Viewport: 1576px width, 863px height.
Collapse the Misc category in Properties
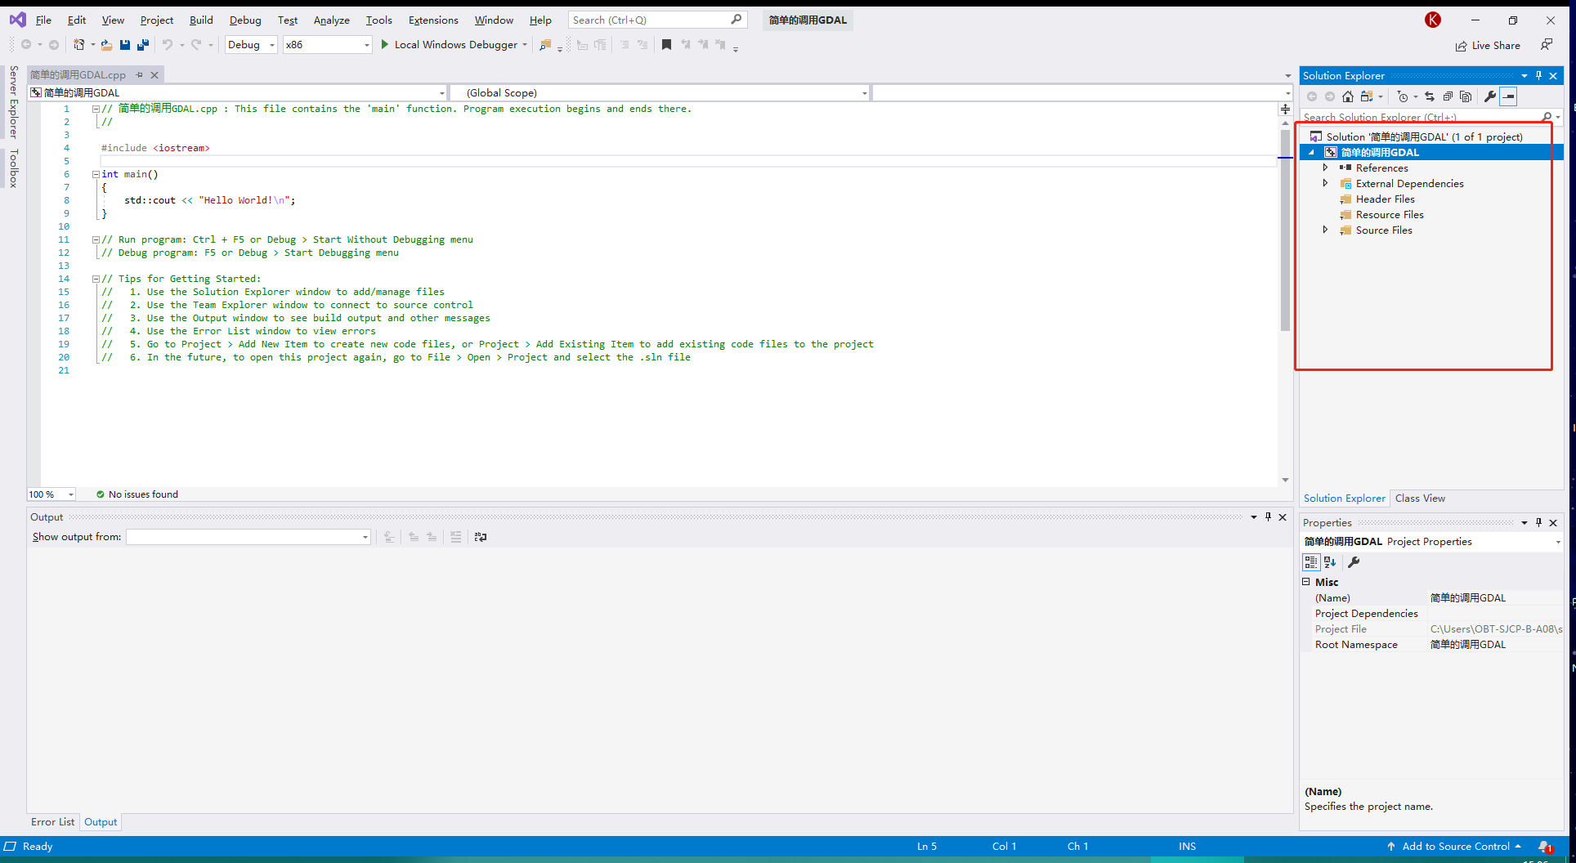pyautogui.click(x=1306, y=582)
